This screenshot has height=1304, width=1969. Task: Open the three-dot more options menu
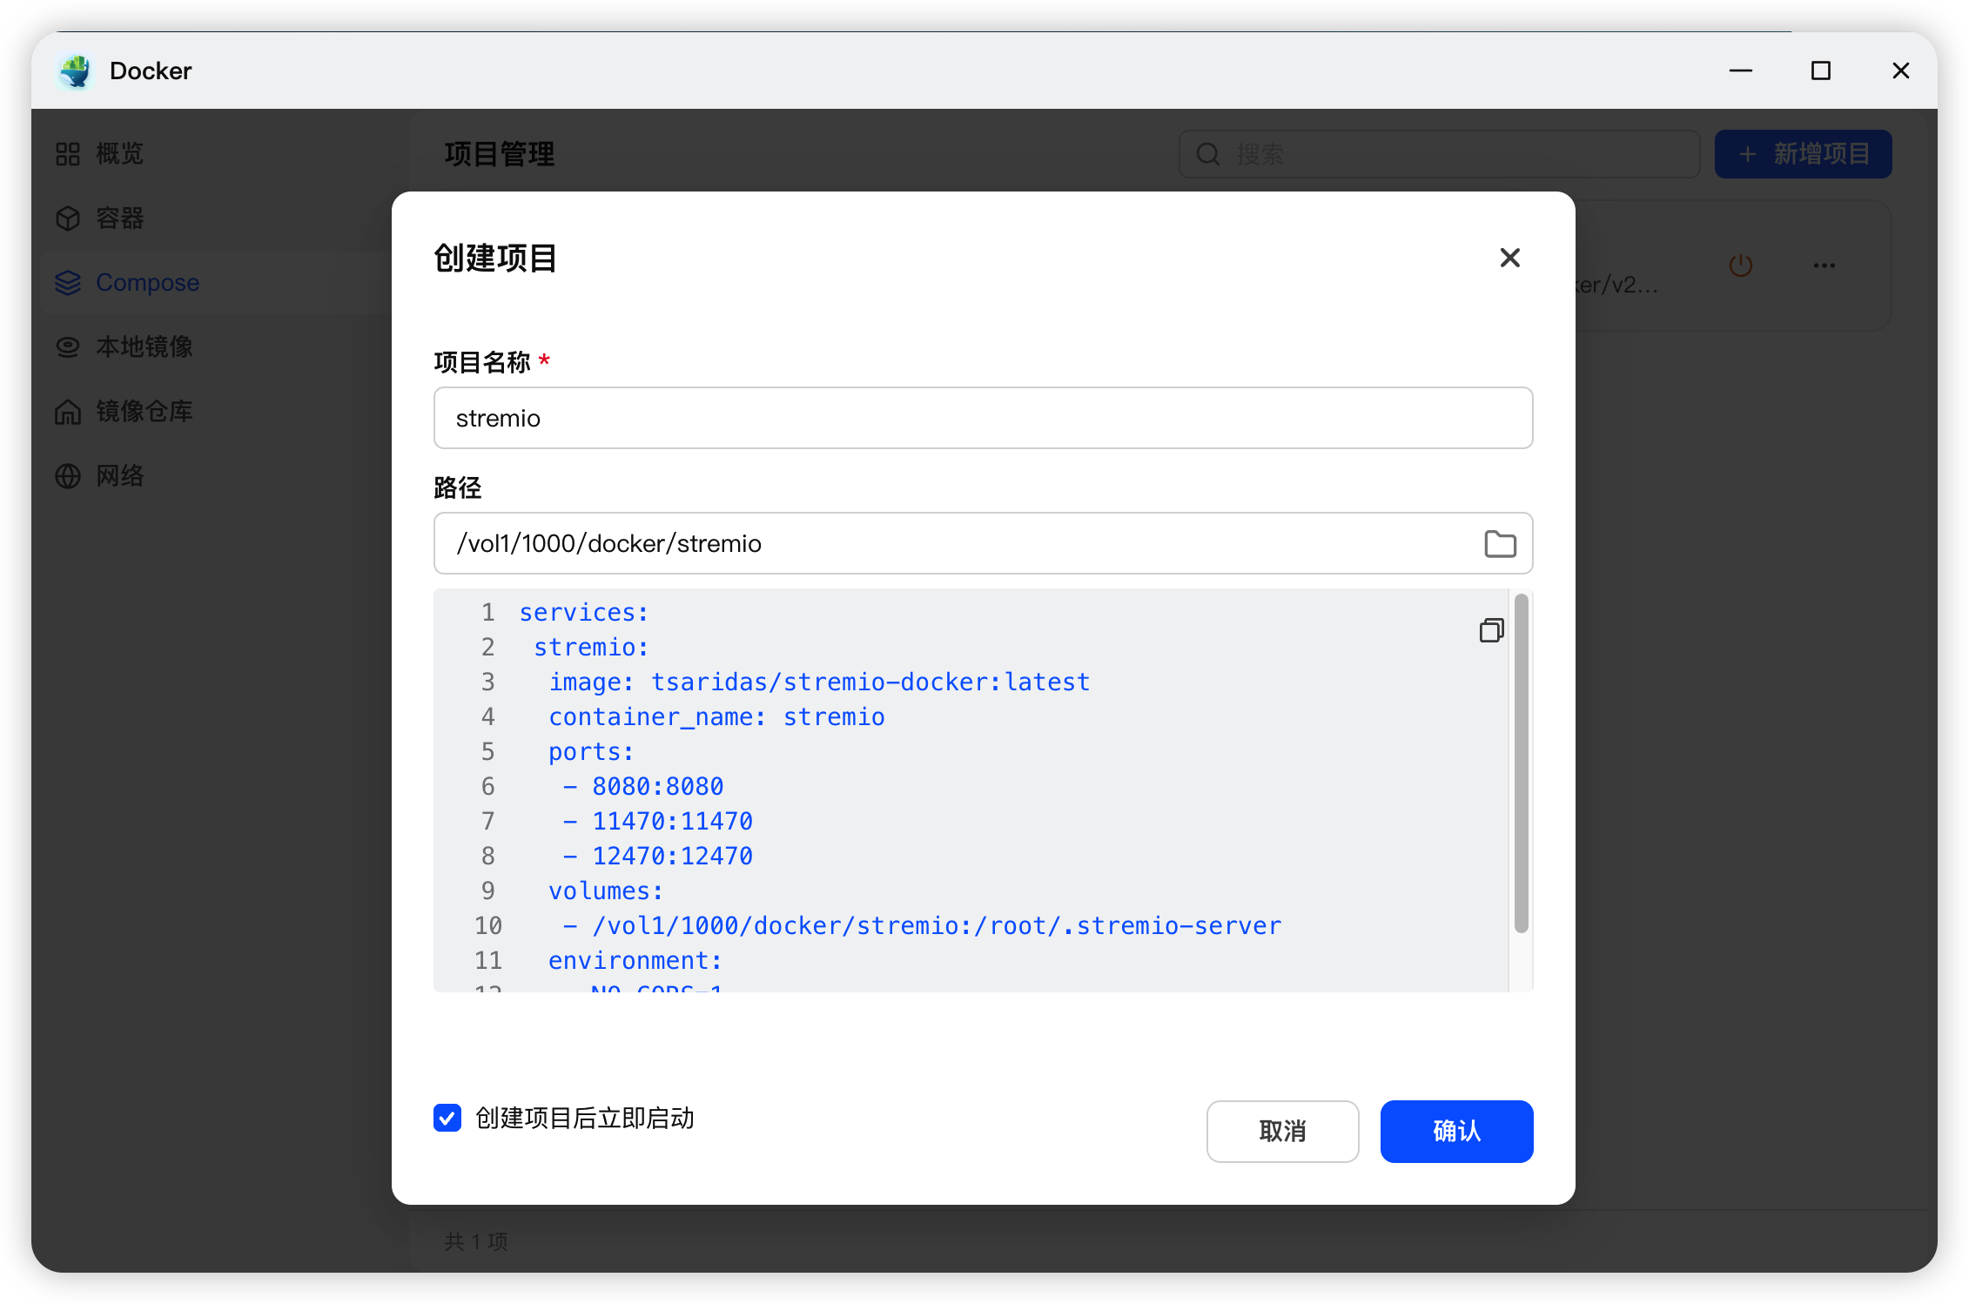[1824, 266]
